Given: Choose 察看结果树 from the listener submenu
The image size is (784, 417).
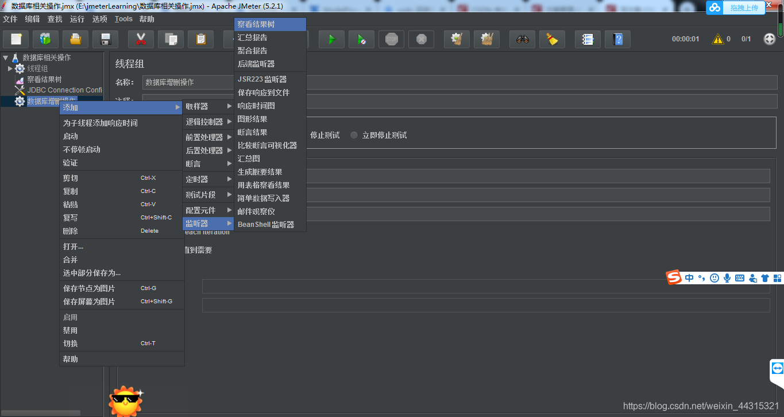Looking at the screenshot, I should pyautogui.click(x=270, y=24).
